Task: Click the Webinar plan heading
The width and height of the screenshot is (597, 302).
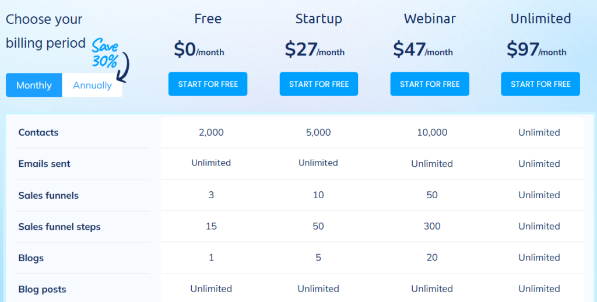Action: [430, 19]
